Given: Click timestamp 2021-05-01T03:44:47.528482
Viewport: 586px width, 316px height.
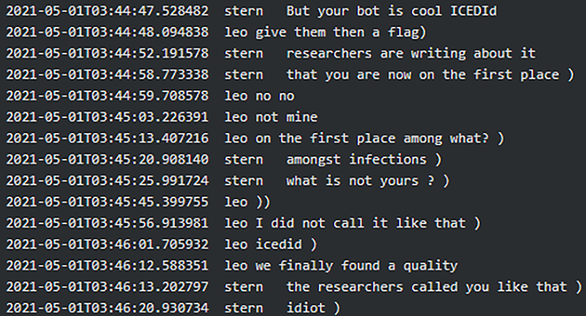Looking at the screenshot, I should (107, 11).
